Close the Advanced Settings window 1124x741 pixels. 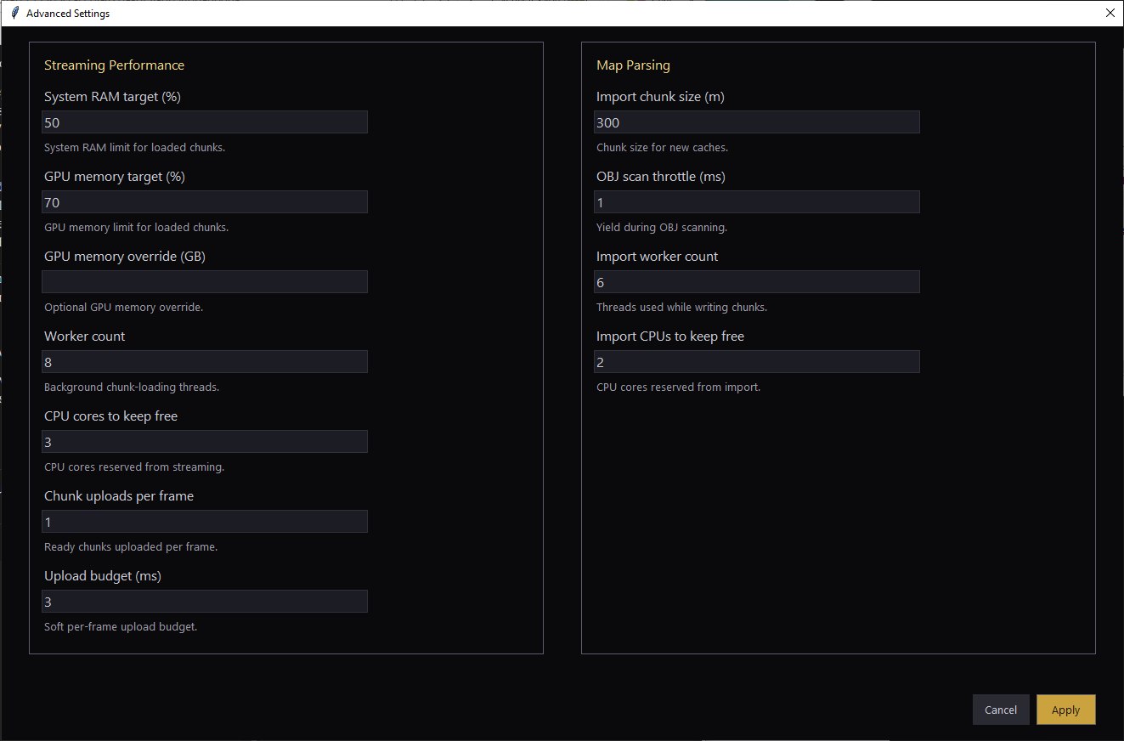click(1110, 13)
